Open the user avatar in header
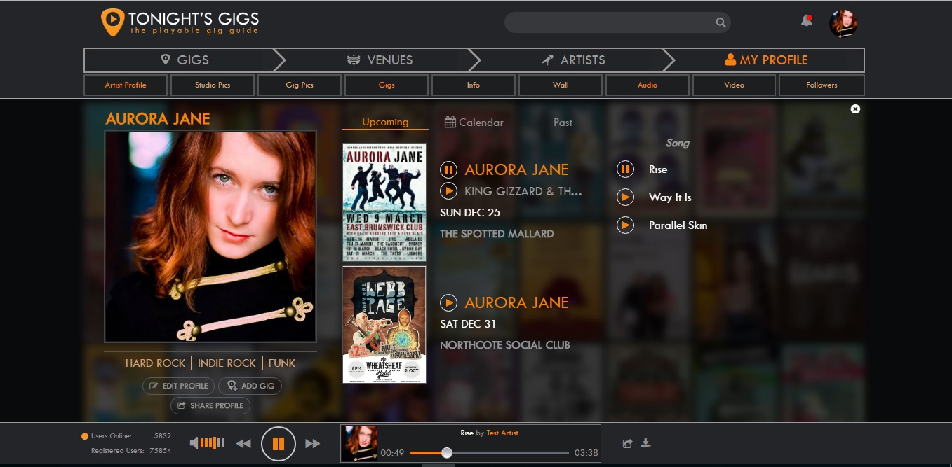952x467 pixels. [x=843, y=23]
